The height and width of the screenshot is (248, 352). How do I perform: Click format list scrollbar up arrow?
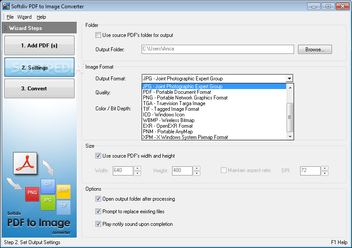pos(290,87)
